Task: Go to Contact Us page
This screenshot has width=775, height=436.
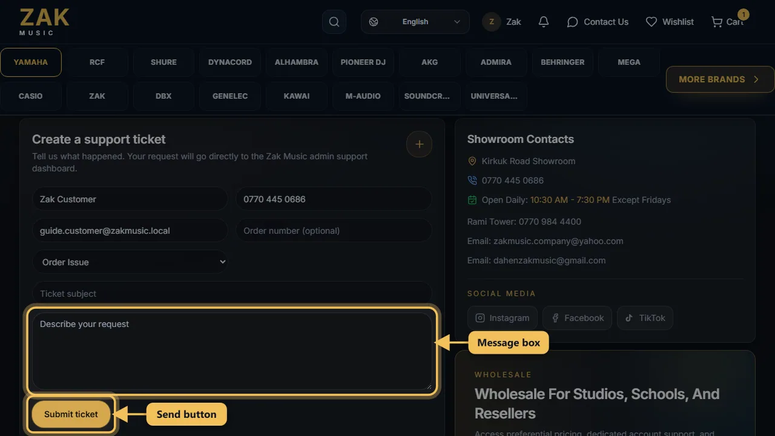Action: [598, 22]
